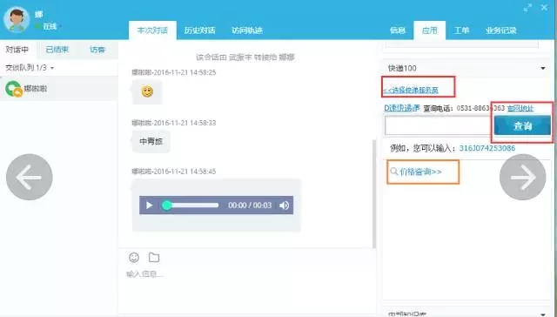Viewport: 557px width, 317px height.
Task: Click the magnifier icon beside 价格查询
Action: coord(394,172)
